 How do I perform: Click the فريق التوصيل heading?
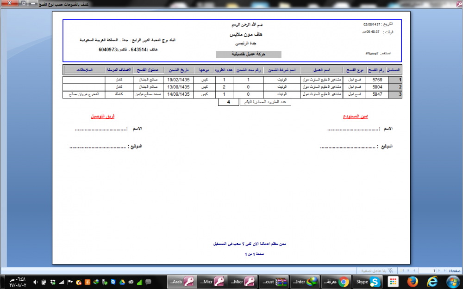pos(103,117)
